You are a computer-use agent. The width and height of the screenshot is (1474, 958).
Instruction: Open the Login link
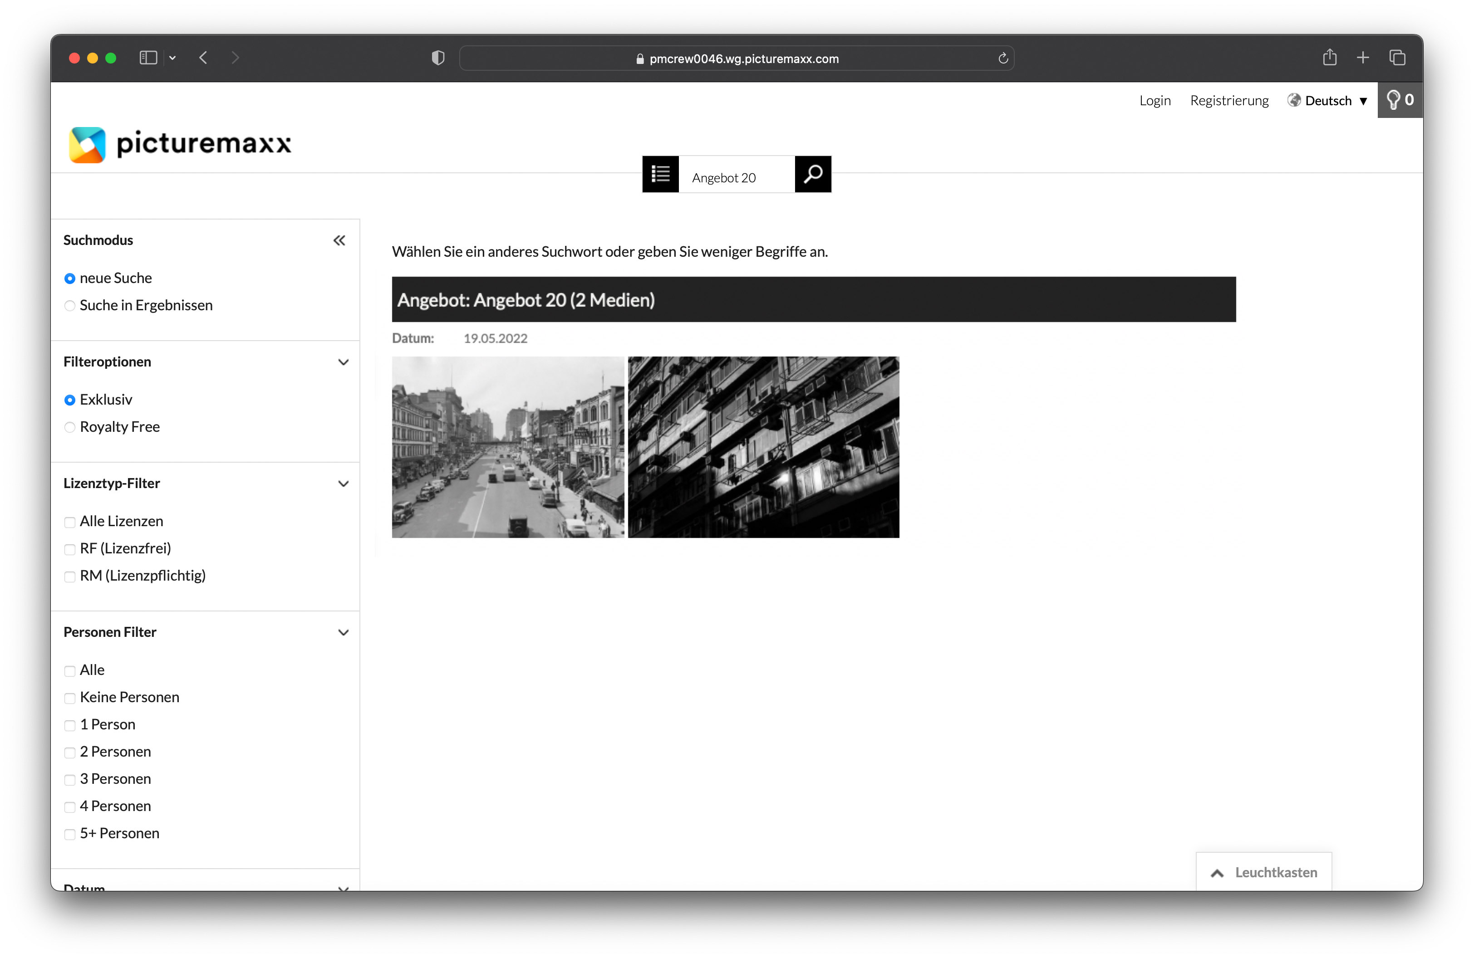(1155, 100)
